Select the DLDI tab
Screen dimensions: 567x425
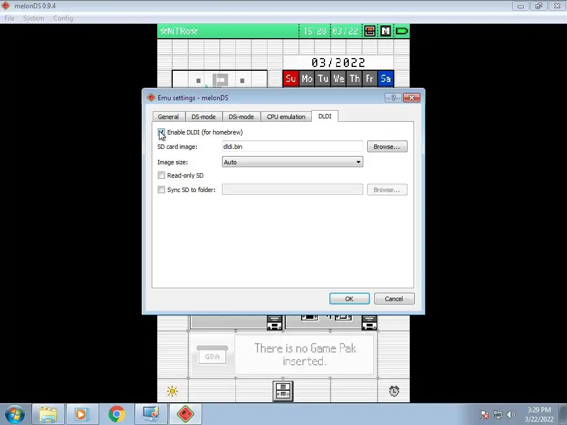pyautogui.click(x=324, y=116)
